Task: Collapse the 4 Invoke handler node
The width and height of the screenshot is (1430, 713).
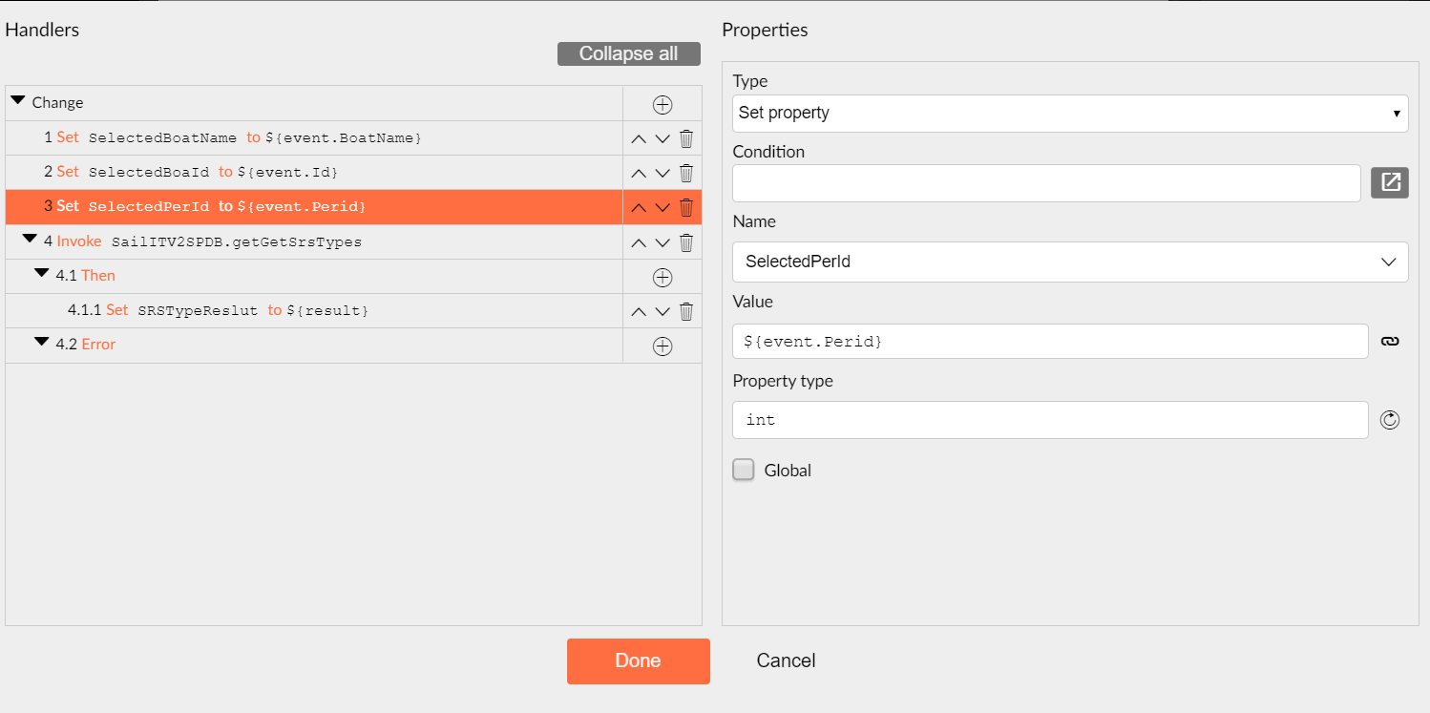Action: (x=30, y=239)
